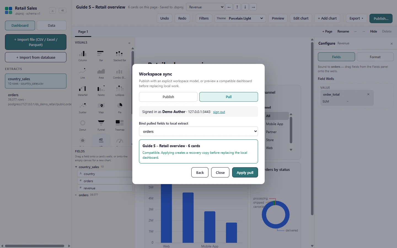Choose the Pareto chart visual
This screenshot has height=248, width=397.
(x=101, y=90)
